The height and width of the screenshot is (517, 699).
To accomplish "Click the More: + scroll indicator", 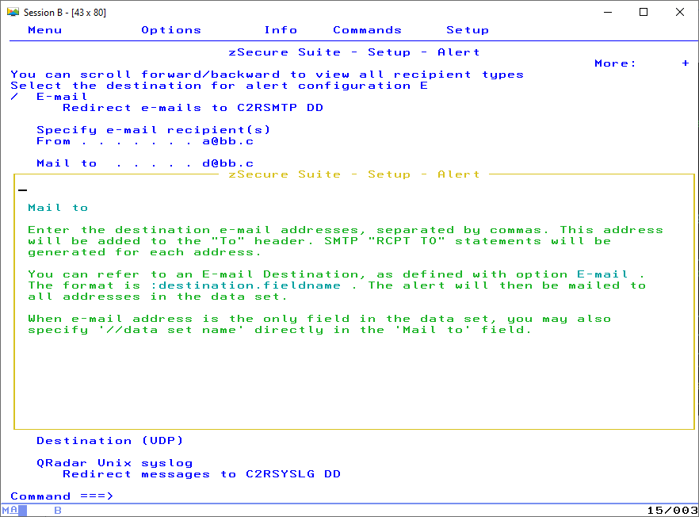I will tap(642, 63).
